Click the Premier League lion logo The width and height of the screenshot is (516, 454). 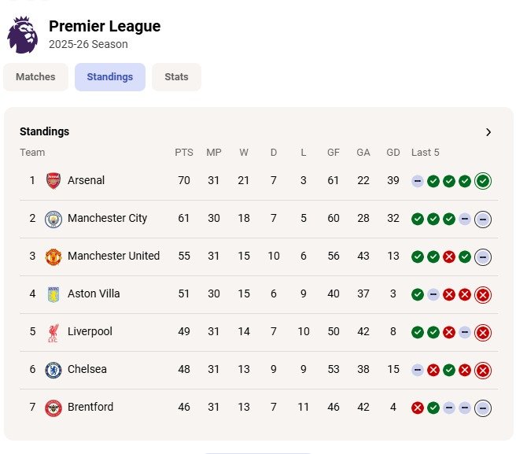22,35
